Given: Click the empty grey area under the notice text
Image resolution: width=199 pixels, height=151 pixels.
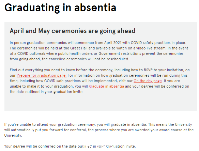Looking at the screenshot, I should [101, 102].
